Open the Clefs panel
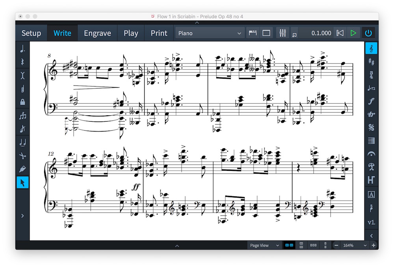The image size is (394, 268). point(372,48)
